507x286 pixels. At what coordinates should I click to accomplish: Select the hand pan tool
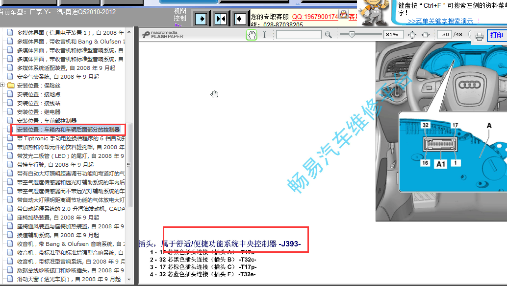251,35
